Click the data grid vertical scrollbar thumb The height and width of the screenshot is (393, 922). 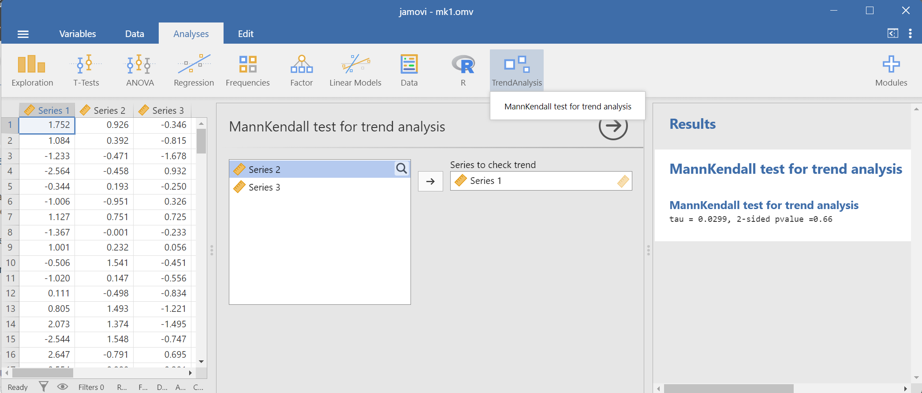202,141
